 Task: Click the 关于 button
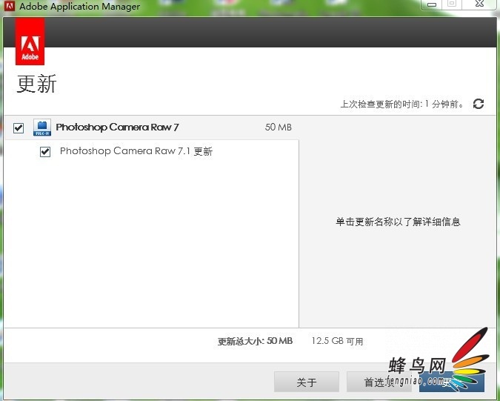tap(307, 382)
